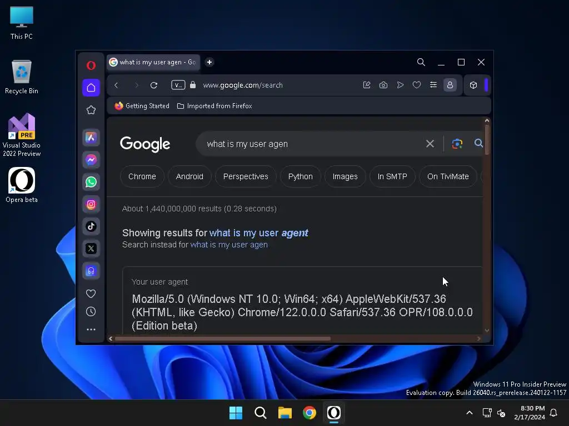Open Google Chrome from taskbar

click(309, 413)
